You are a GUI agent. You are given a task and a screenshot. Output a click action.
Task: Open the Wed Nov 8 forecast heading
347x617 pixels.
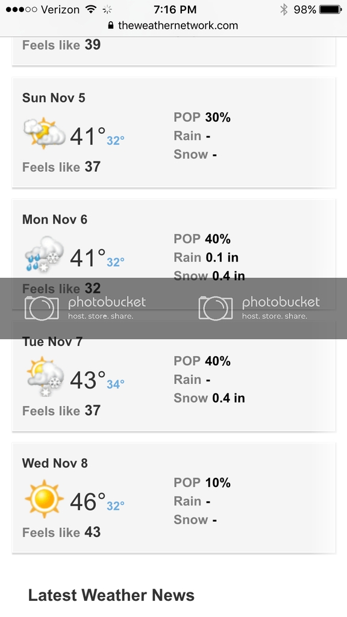[55, 463]
